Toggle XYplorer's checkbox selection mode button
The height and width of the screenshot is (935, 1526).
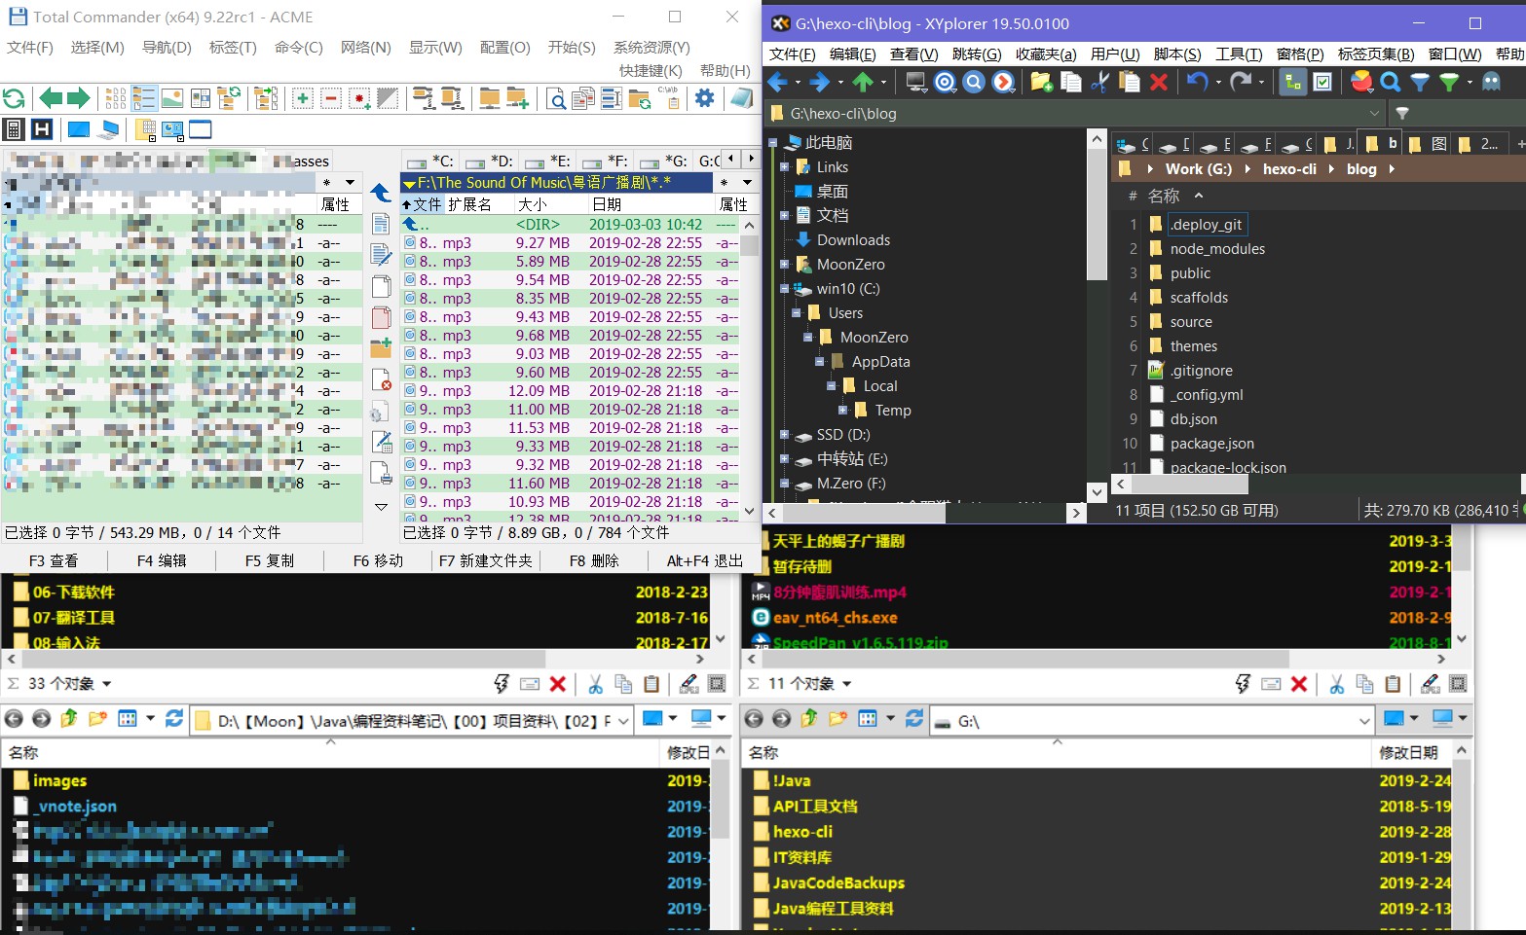pos(1322,83)
